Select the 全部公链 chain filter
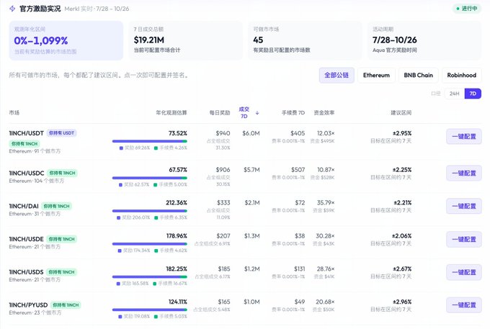 [337, 75]
